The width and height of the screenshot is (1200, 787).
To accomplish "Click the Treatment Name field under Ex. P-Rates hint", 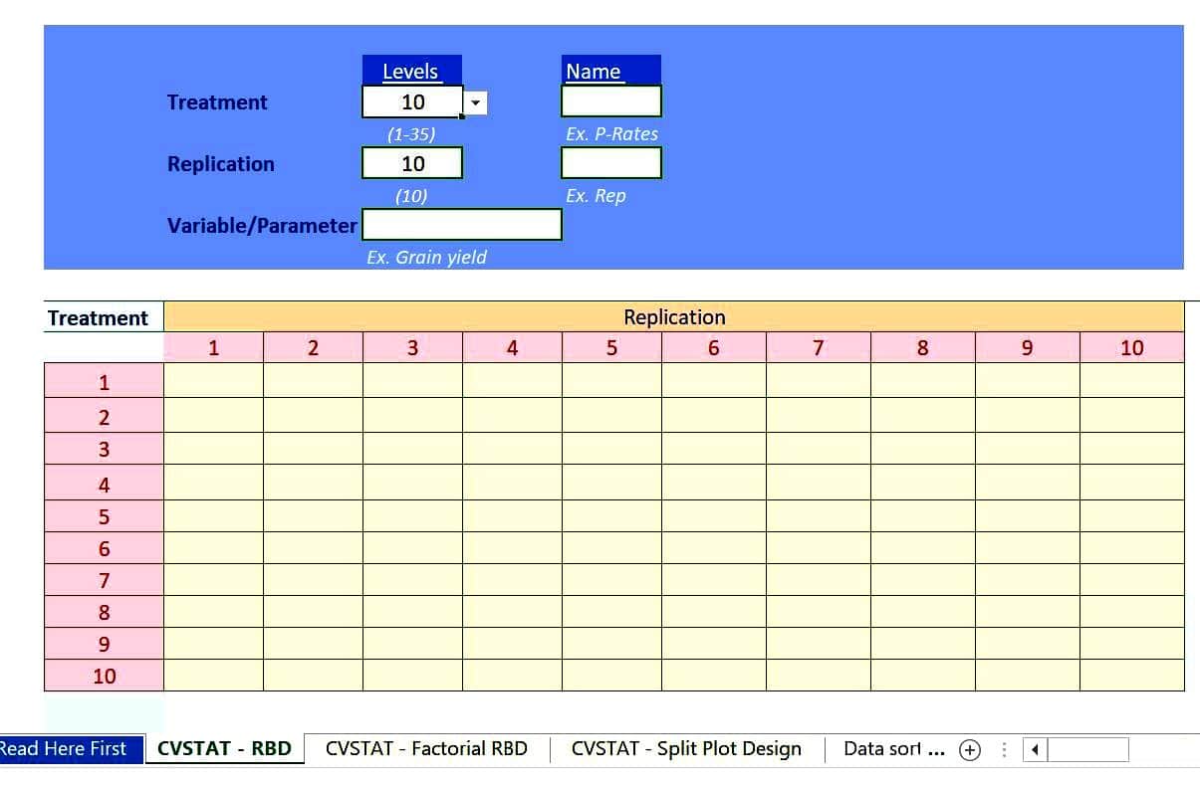I will (610, 99).
